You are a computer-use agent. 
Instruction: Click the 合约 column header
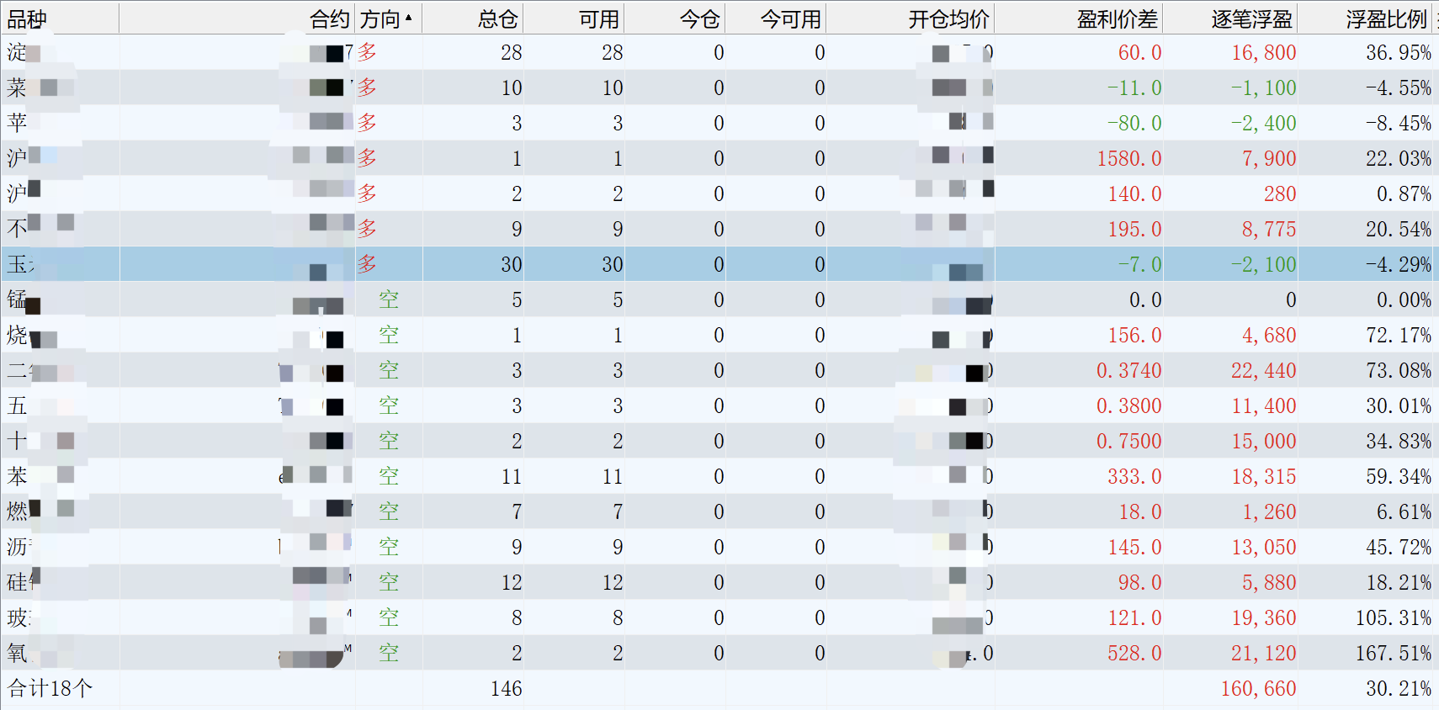tap(328, 19)
